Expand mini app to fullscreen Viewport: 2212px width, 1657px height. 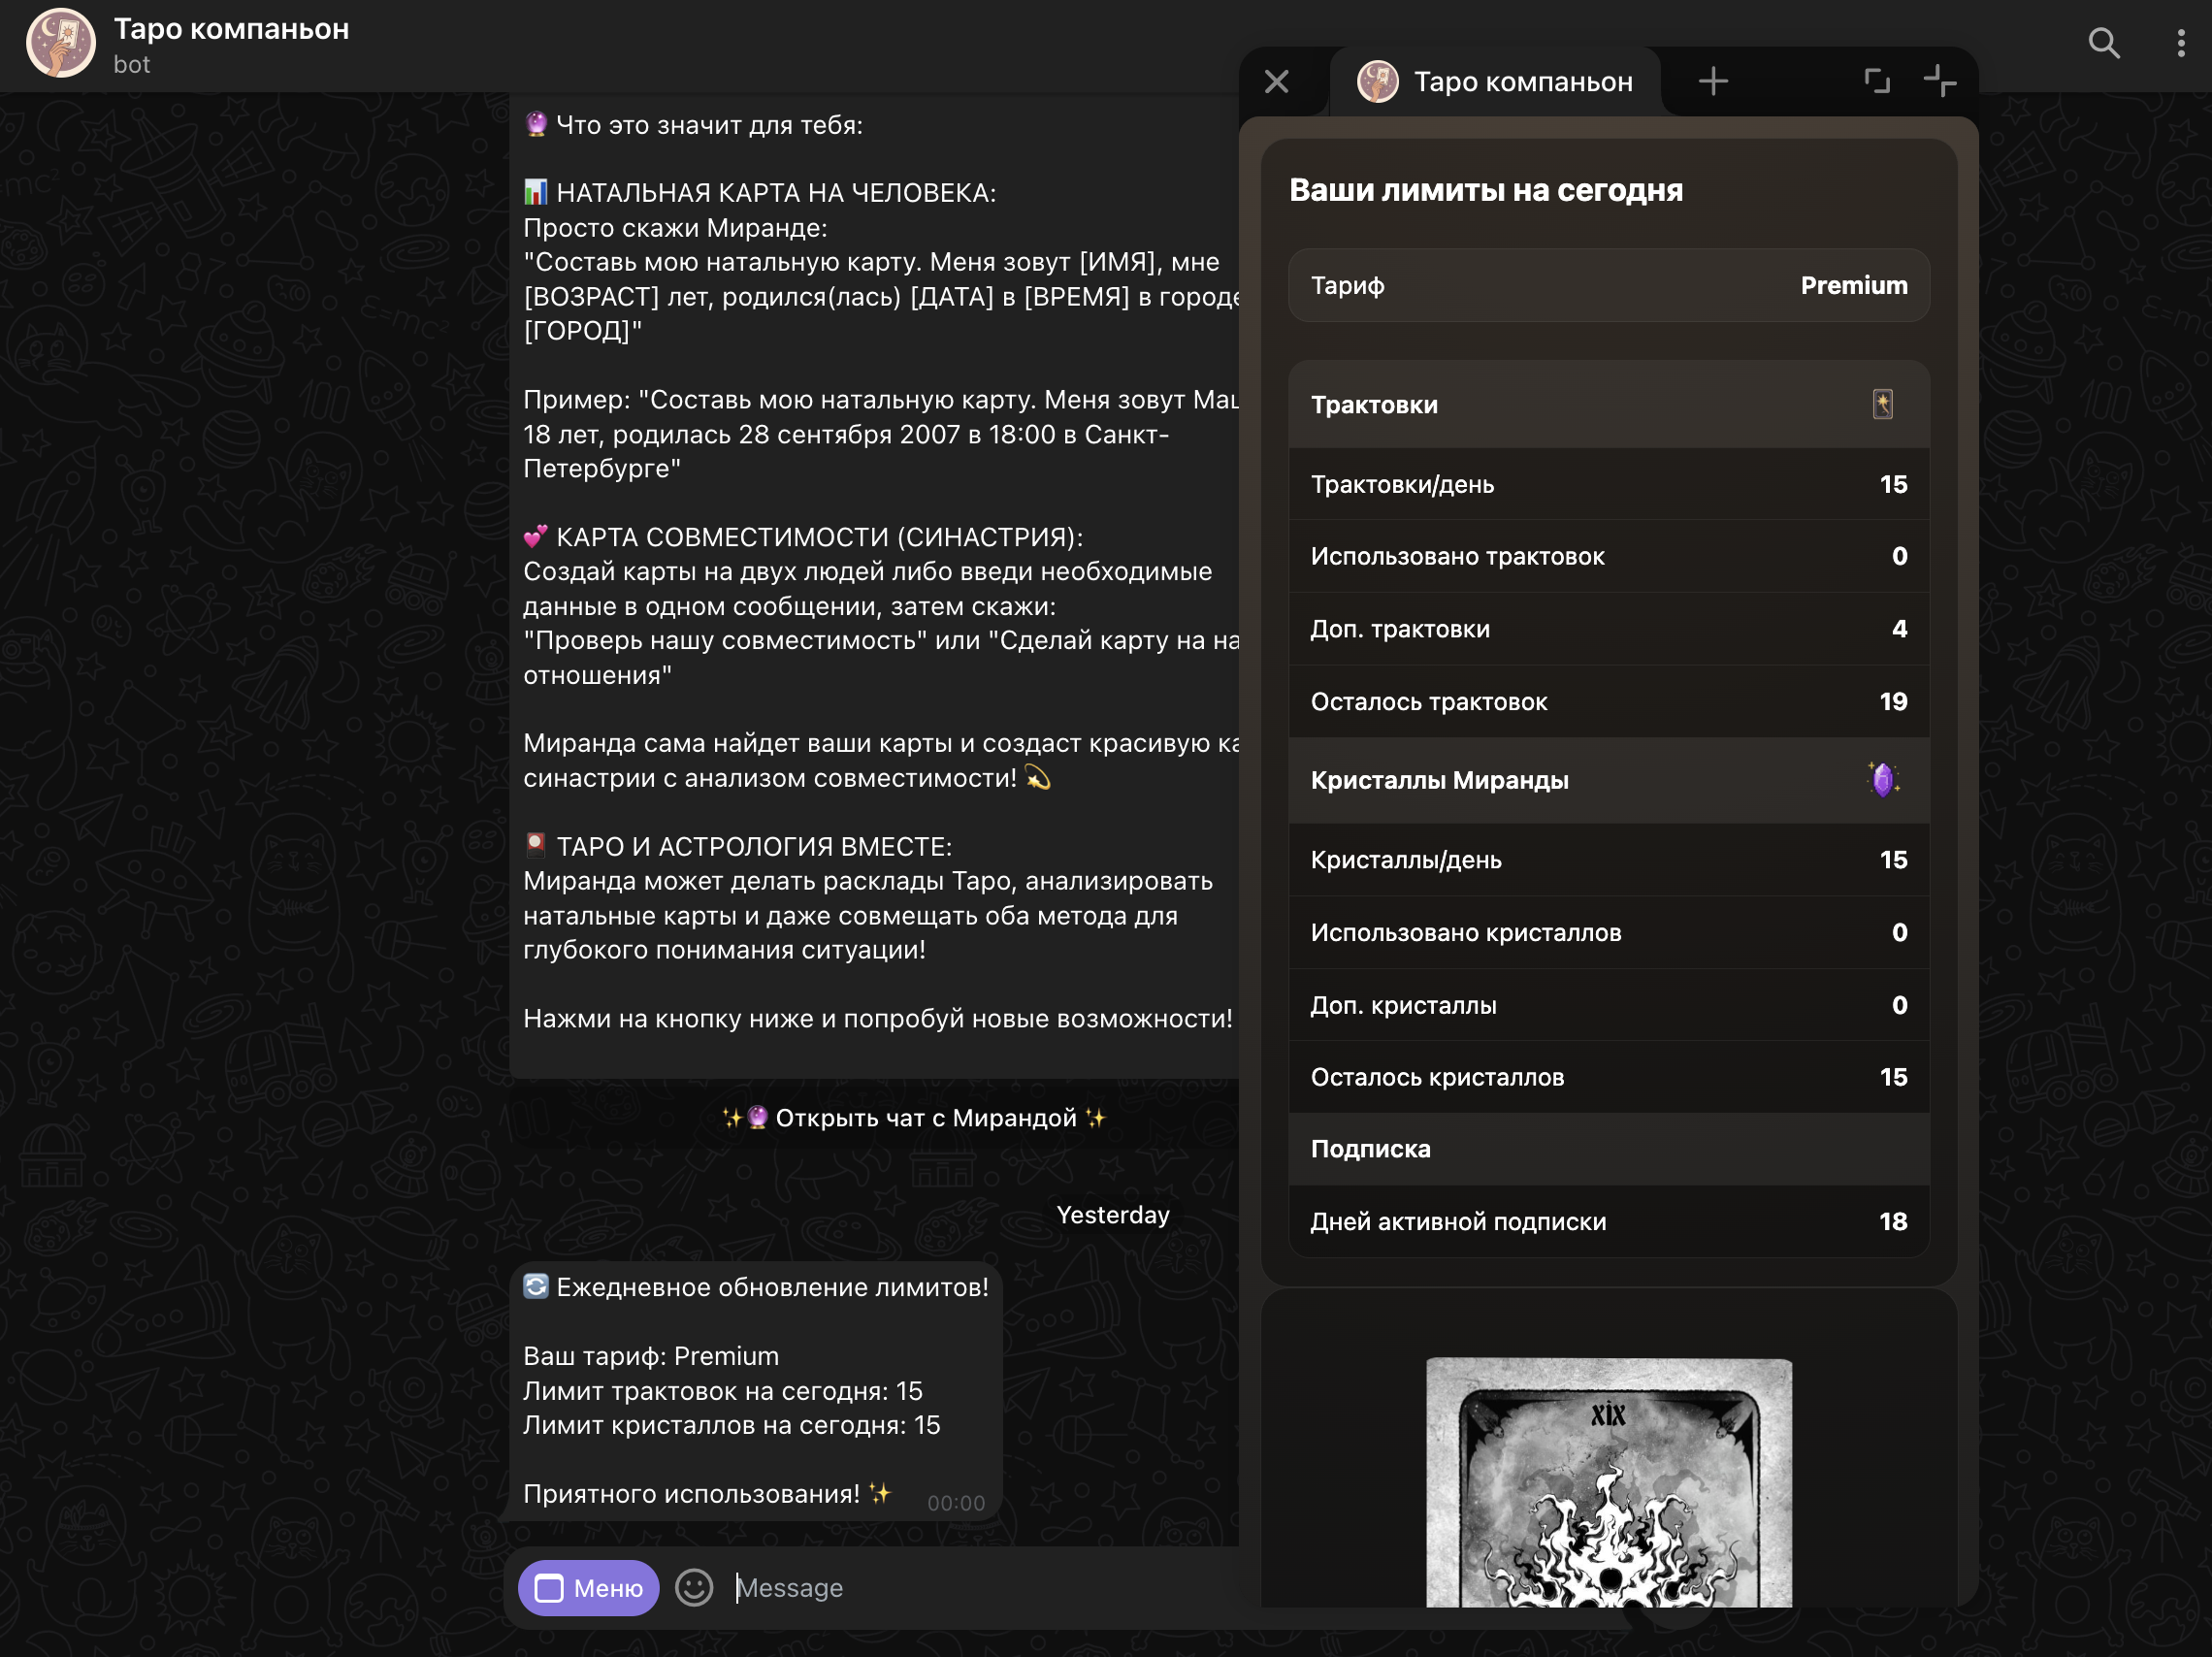[1876, 81]
